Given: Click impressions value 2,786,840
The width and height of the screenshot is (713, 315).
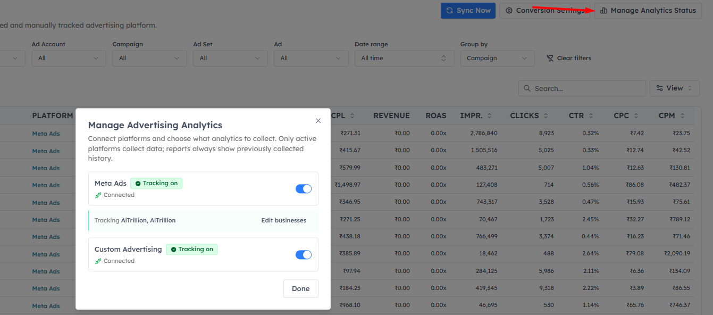Looking at the screenshot, I should [x=484, y=133].
